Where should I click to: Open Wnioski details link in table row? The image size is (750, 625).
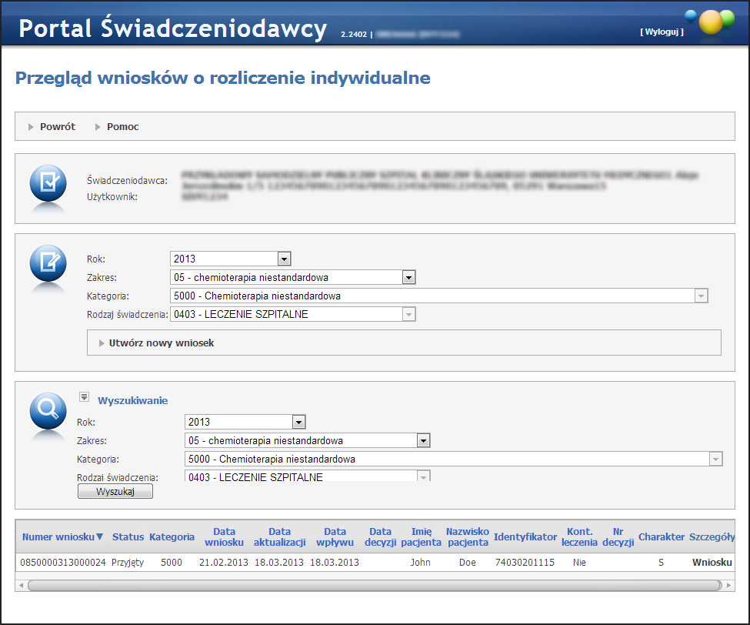coord(712,563)
